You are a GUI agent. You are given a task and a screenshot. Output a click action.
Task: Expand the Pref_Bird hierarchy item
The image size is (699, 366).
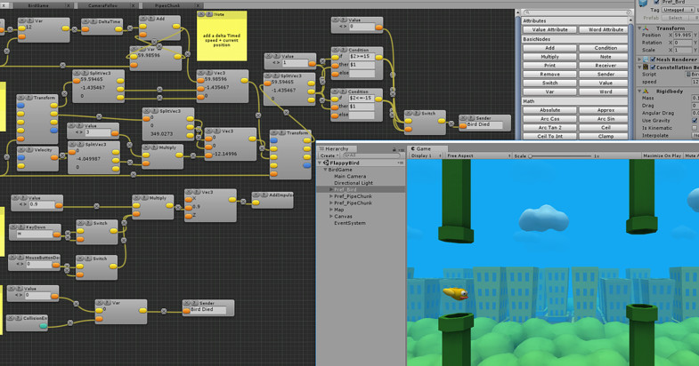pyautogui.click(x=330, y=189)
